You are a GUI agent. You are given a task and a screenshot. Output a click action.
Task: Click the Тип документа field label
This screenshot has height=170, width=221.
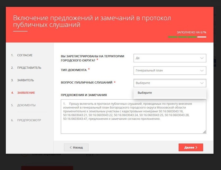[x=74, y=70]
